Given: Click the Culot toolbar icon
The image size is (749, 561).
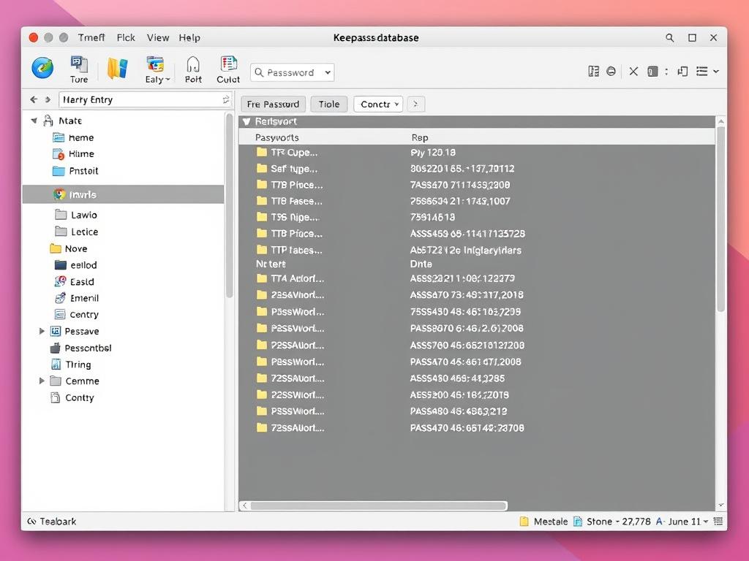Looking at the screenshot, I should coord(228,69).
